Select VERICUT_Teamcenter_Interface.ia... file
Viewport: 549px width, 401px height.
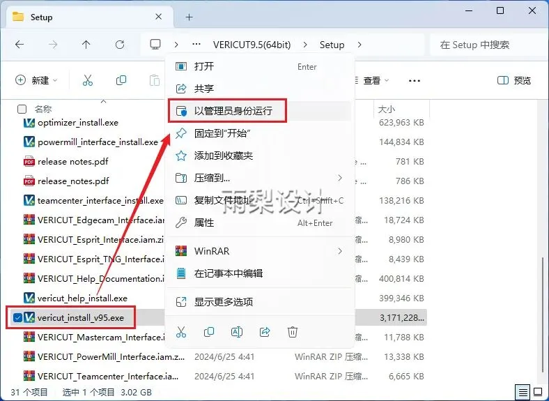pos(108,377)
